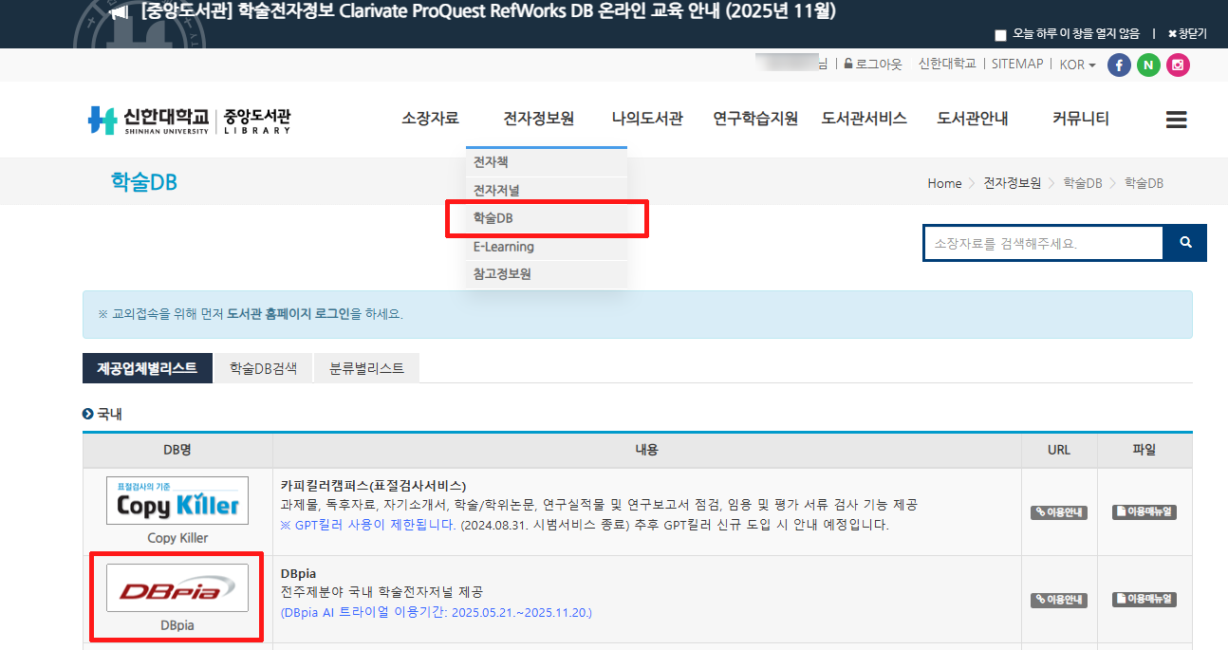This screenshot has width=1228, height=650.
Task: Click the 소장자료 search input field
Action: 1042,244
